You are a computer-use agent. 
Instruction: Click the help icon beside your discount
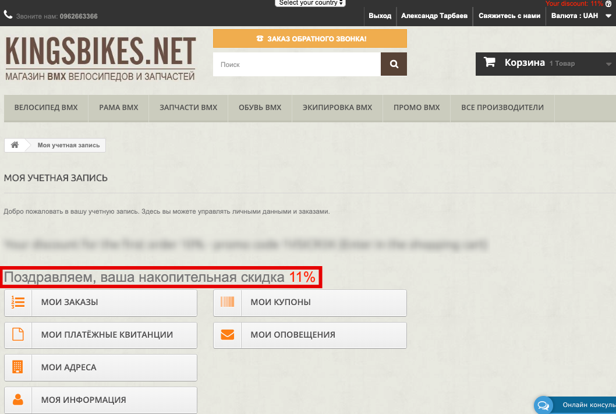(608, 3)
